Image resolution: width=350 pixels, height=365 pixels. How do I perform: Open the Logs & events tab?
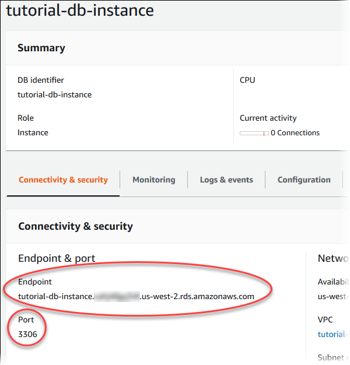tap(226, 180)
